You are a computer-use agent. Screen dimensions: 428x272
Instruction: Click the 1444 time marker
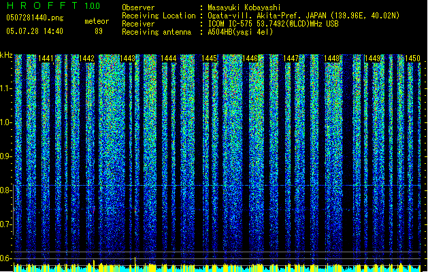[169, 58]
